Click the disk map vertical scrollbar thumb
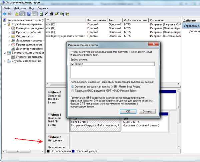Screen dimensions: 200x162 pyautogui.click(x=179, y=107)
